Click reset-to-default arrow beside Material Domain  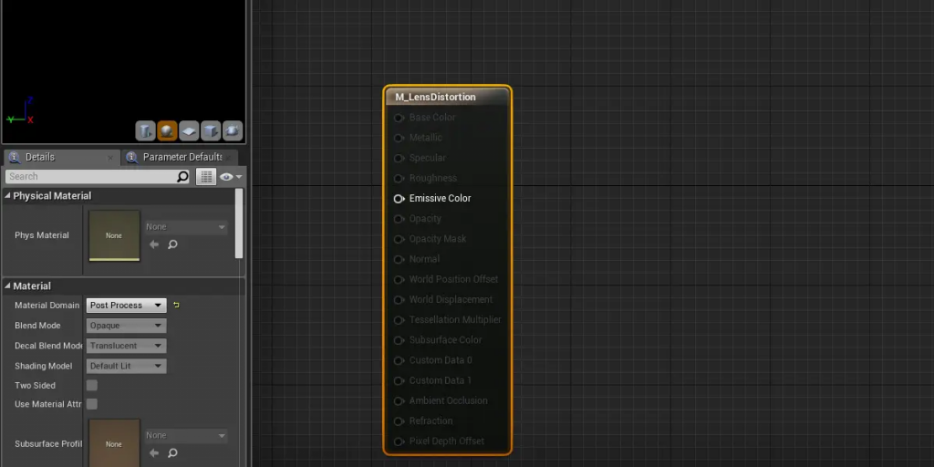point(176,306)
